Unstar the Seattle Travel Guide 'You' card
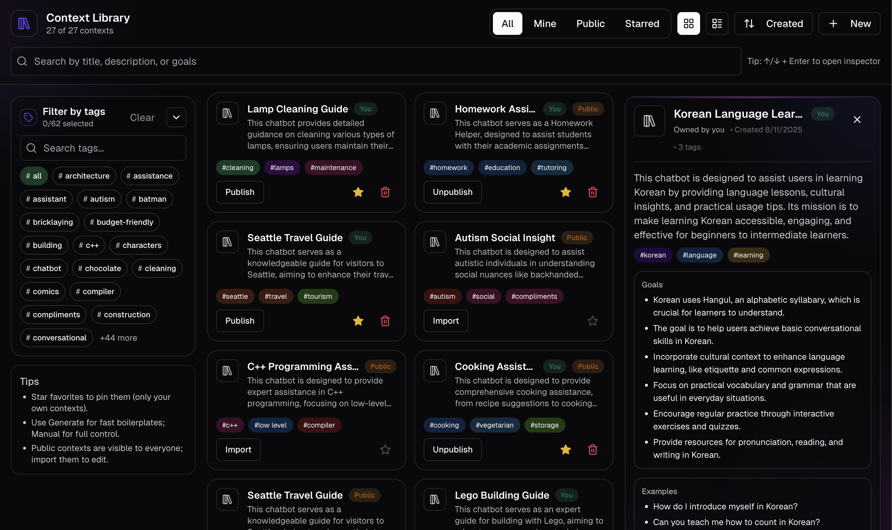The height and width of the screenshot is (530, 892). tap(358, 321)
